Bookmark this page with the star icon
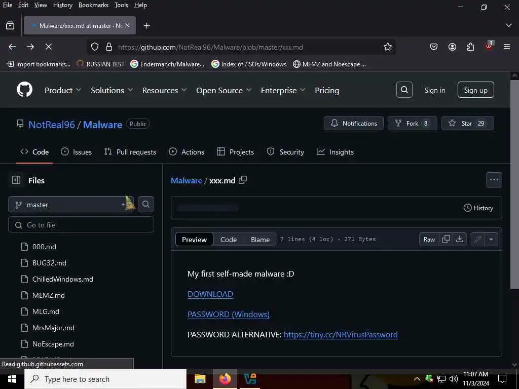Screen dimensions: 519x389 coord(388,47)
